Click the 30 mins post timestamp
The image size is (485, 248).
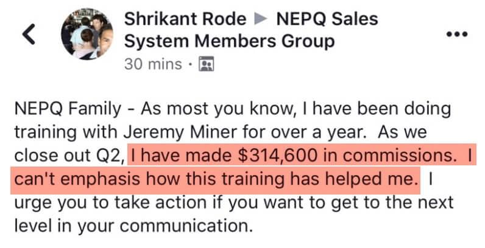pyautogui.click(x=153, y=64)
